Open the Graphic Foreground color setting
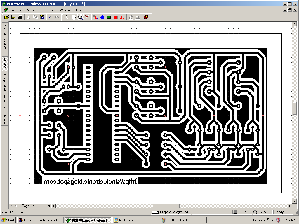299x224 pixels. (x=171, y=212)
